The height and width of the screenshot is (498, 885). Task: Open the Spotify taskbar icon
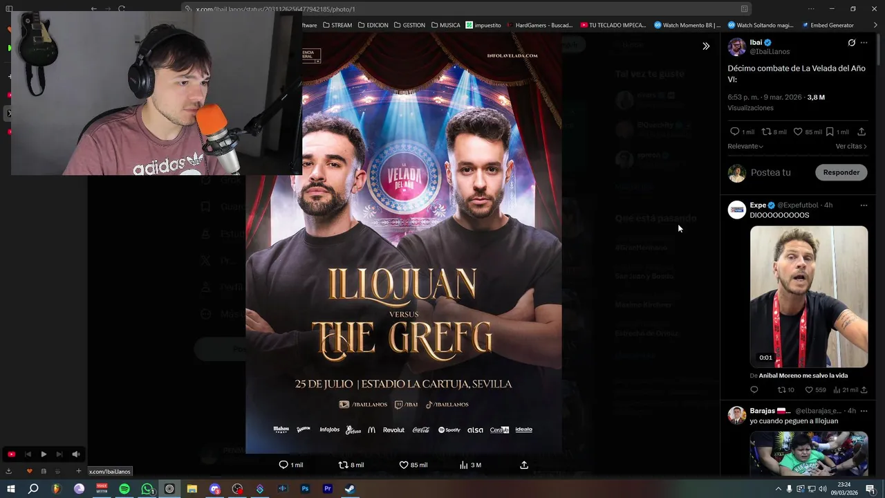pyautogui.click(x=124, y=489)
